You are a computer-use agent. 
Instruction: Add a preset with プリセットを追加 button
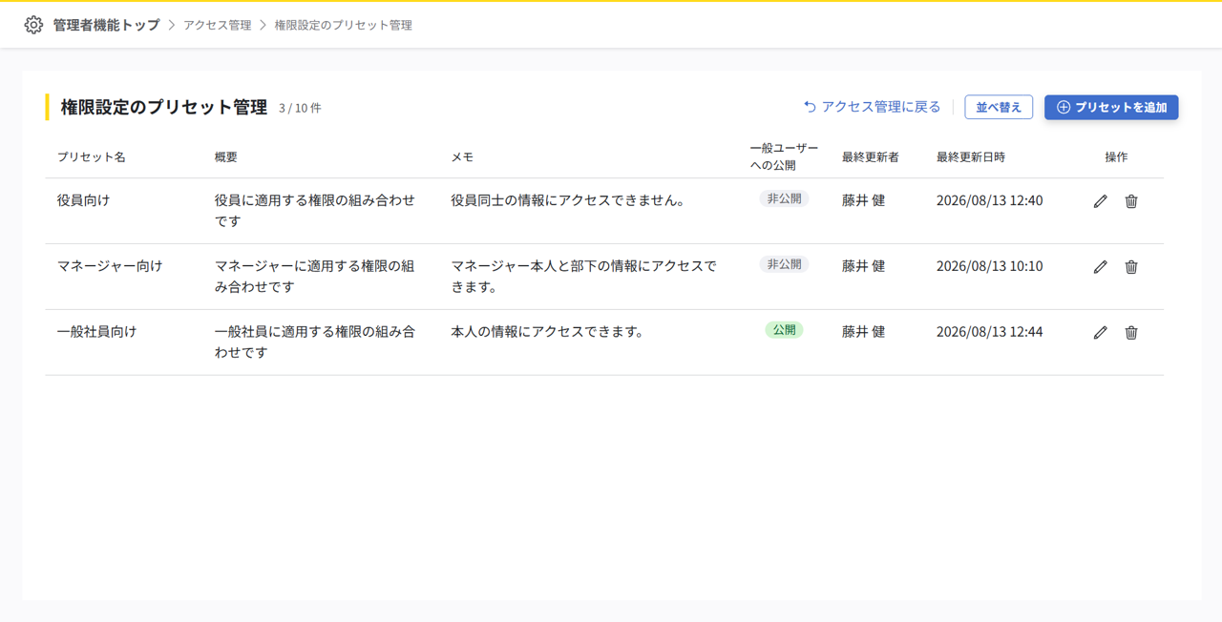tap(1111, 107)
